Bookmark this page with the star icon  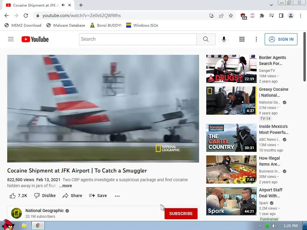231,16
